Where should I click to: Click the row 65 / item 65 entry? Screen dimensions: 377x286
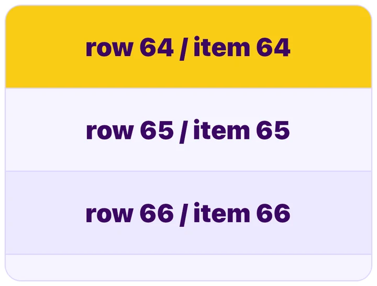[x=188, y=130]
